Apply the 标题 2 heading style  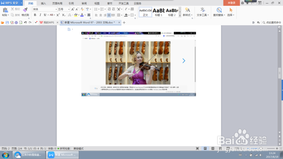coord(172,12)
